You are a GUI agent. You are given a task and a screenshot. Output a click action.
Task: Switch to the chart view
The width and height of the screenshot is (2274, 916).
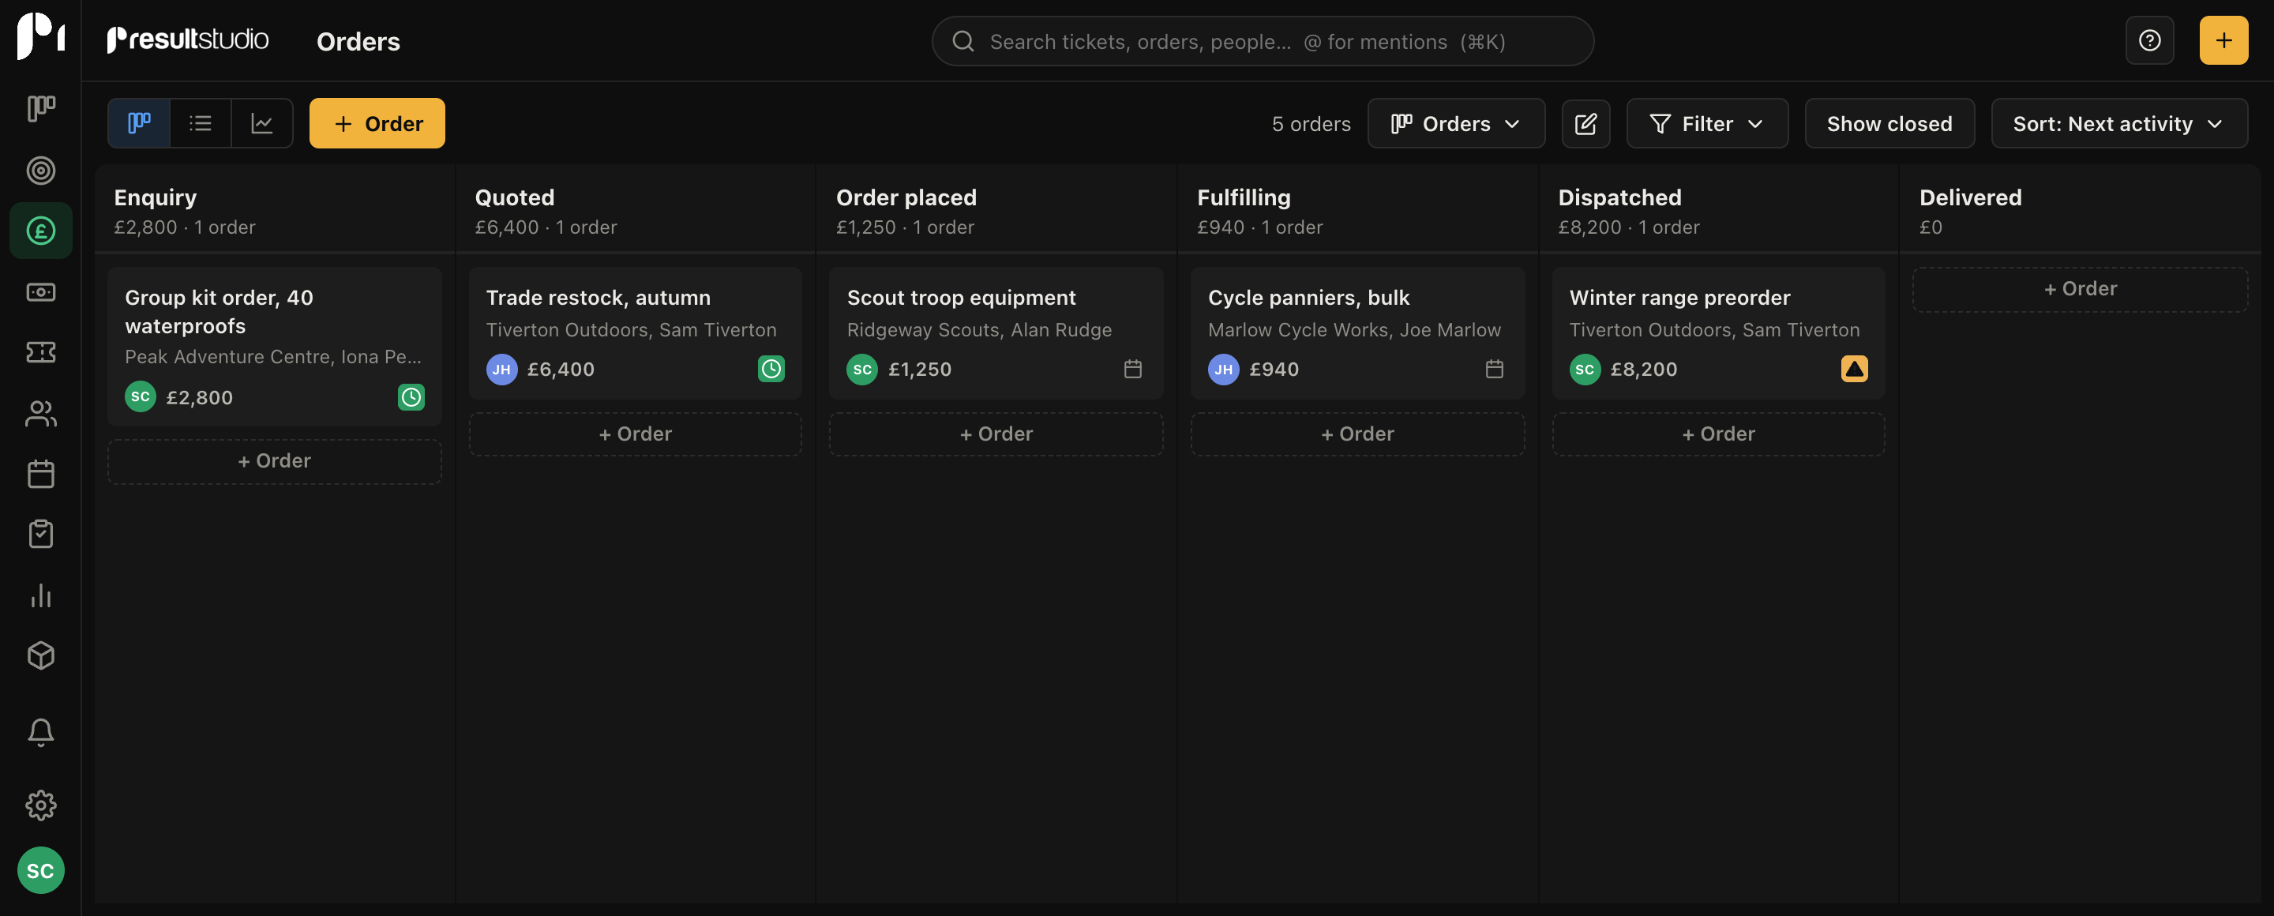coord(262,123)
